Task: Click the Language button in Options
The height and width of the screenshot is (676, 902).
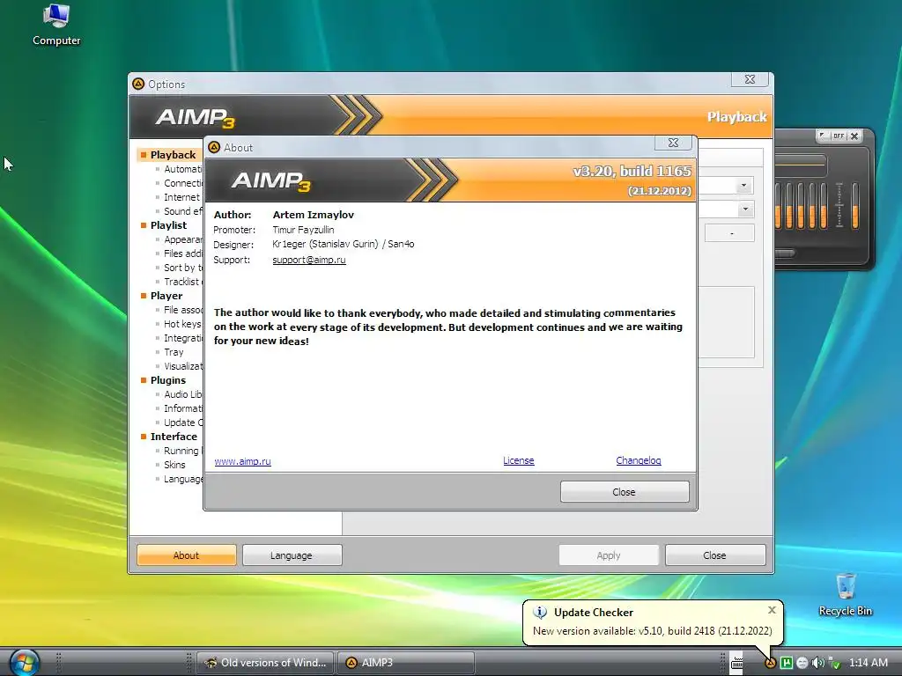Action: click(x=292, y=555)
